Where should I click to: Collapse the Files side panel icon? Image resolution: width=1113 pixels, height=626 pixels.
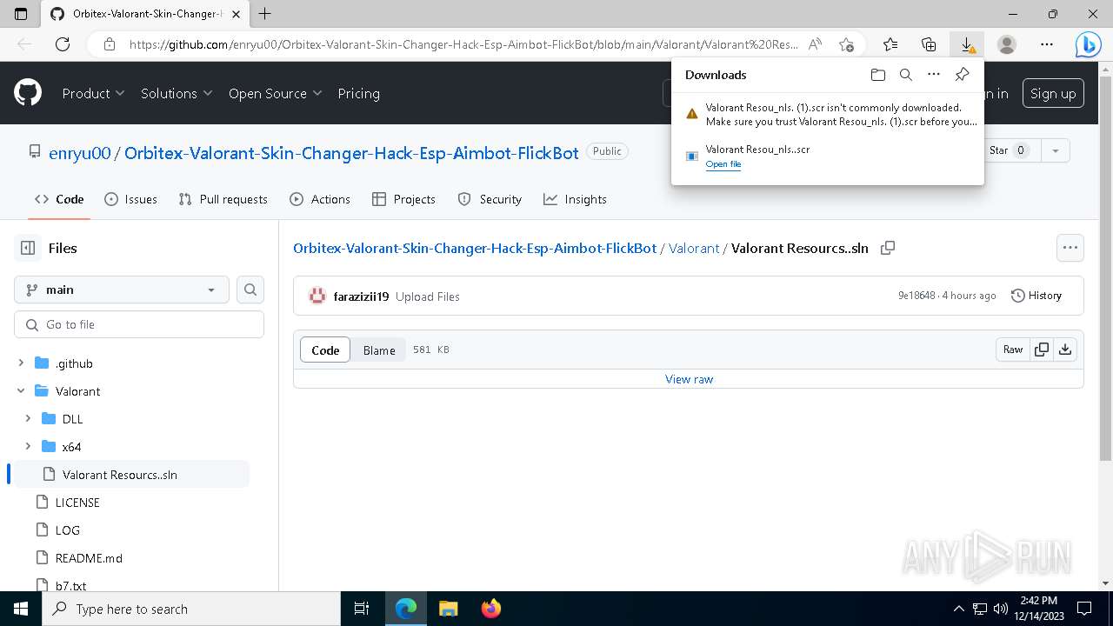(x=28, y=248)
